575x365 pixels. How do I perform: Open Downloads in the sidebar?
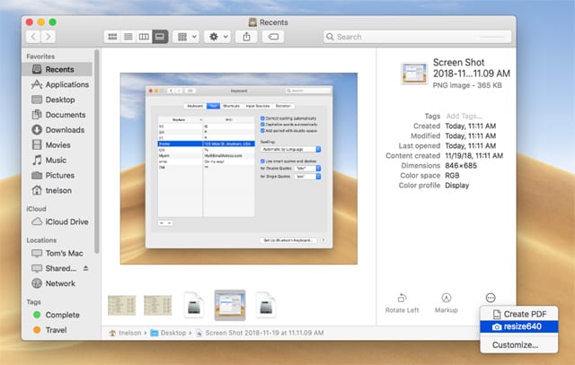click(x=65, y=130)
